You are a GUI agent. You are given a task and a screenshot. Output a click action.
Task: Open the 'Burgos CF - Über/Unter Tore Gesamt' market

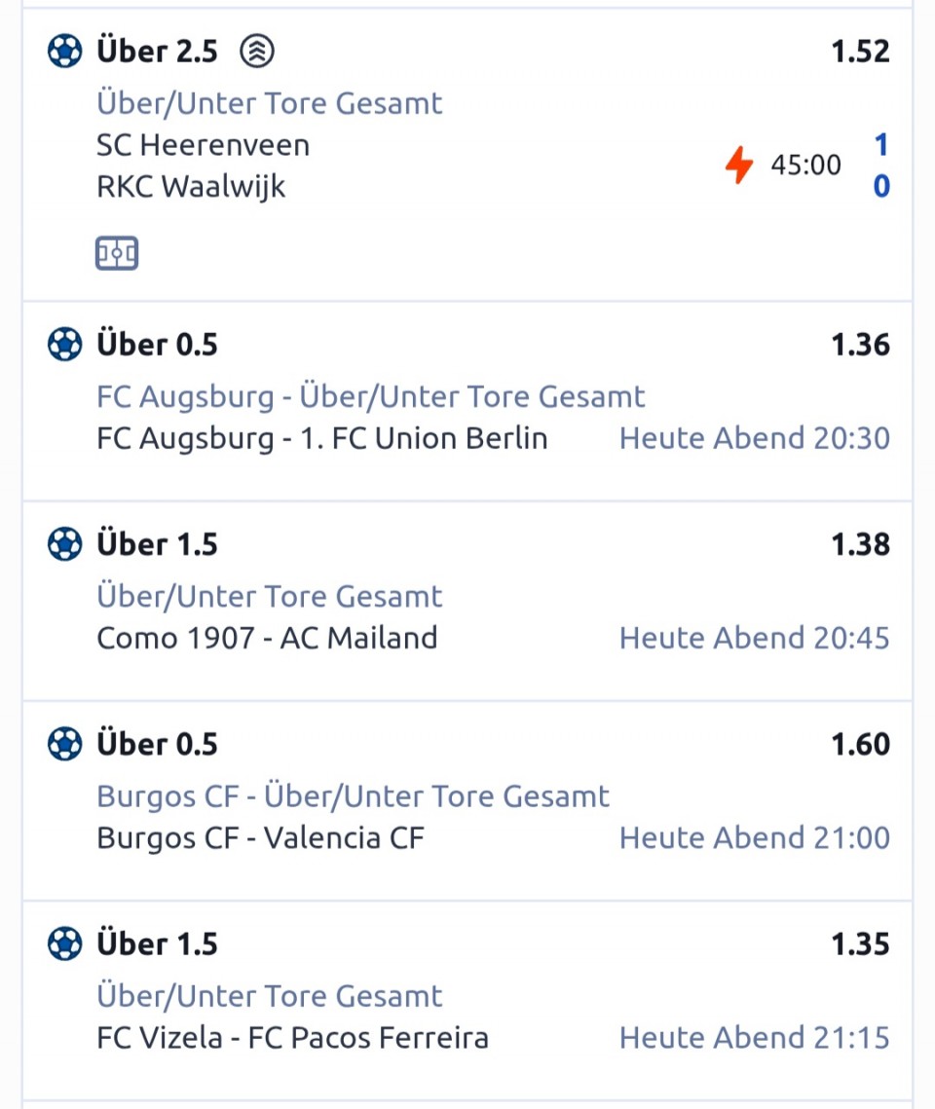353,796
